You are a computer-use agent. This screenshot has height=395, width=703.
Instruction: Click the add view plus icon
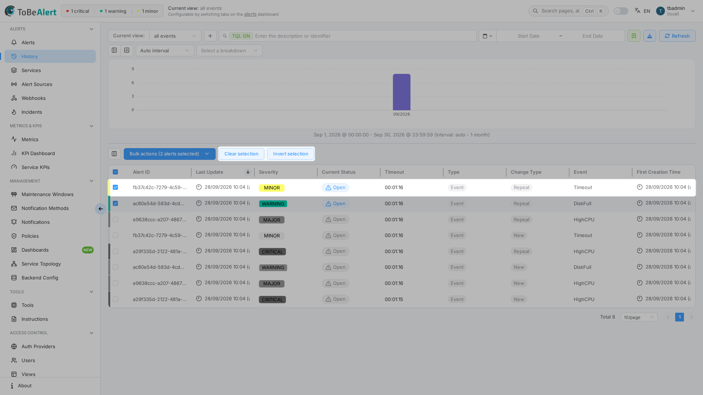click(x=210, y=36)
